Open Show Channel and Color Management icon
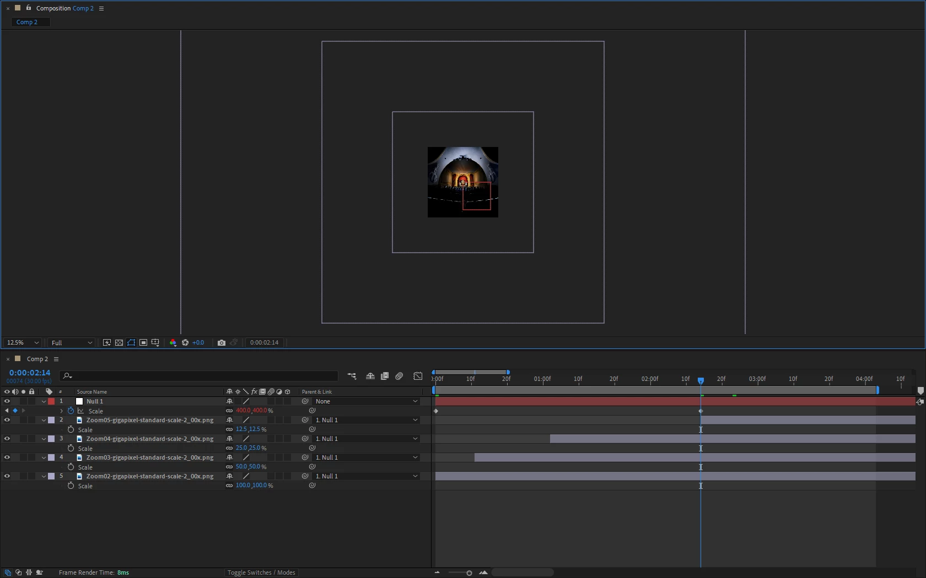 coord(173,342)
